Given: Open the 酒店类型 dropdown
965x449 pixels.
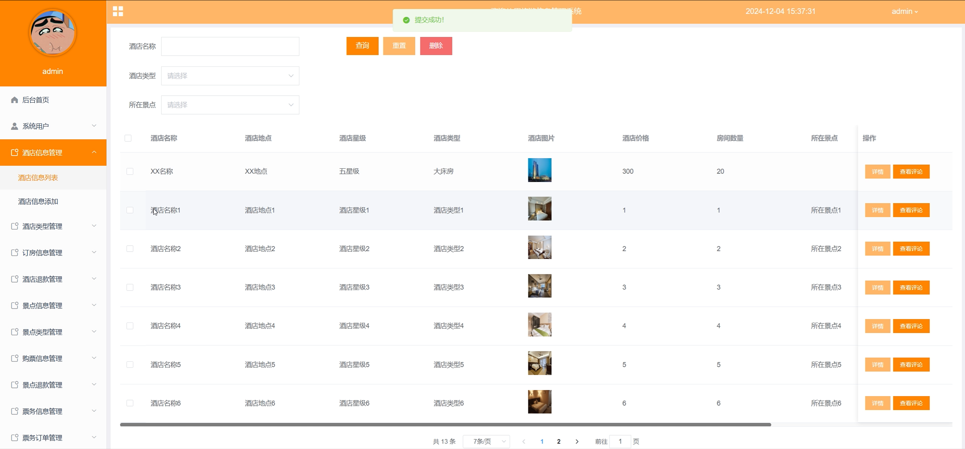Looking at the screenshot, I should (x=230, y=76).
